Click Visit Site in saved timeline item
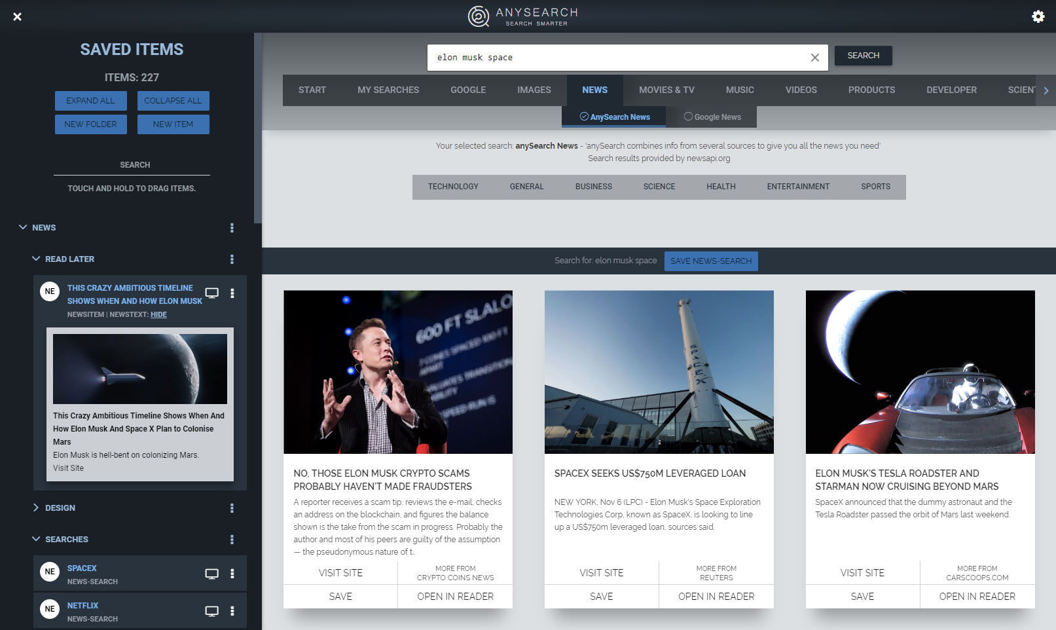1056x630 pixels. [68, 468]
